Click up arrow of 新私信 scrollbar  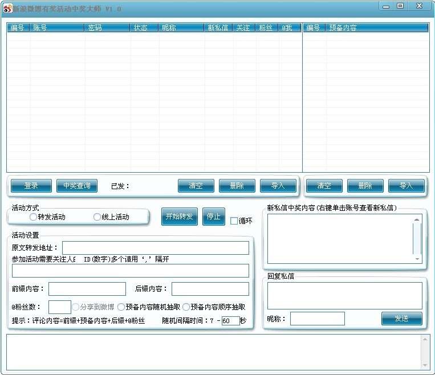pos(417,219)
